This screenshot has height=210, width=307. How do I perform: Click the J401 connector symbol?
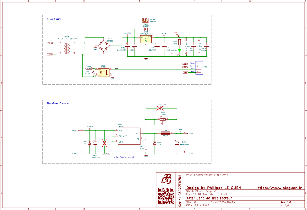[x=199, y=68]
